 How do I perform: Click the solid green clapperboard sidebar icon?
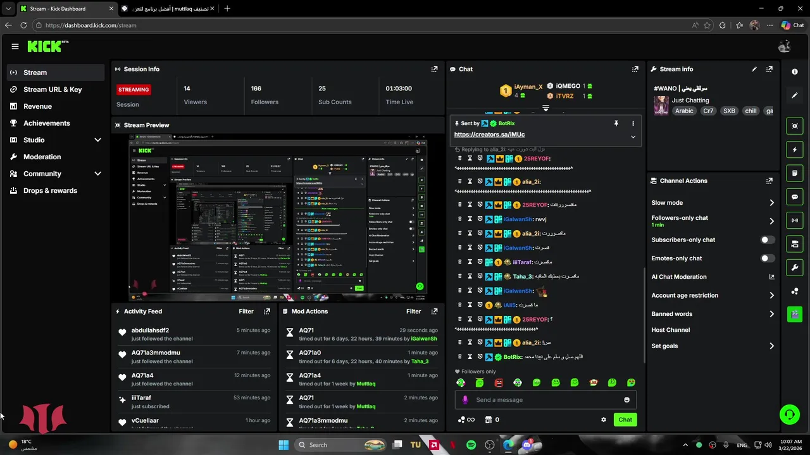click(795, 314)
